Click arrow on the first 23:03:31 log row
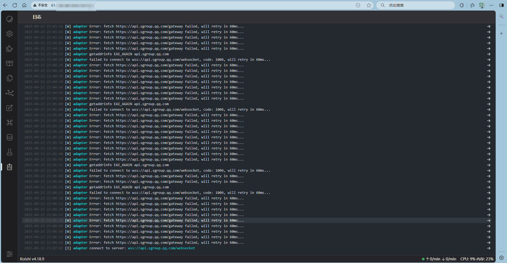Image resolution: width=507 pixels, height=263 pixels. pos(489,26)
